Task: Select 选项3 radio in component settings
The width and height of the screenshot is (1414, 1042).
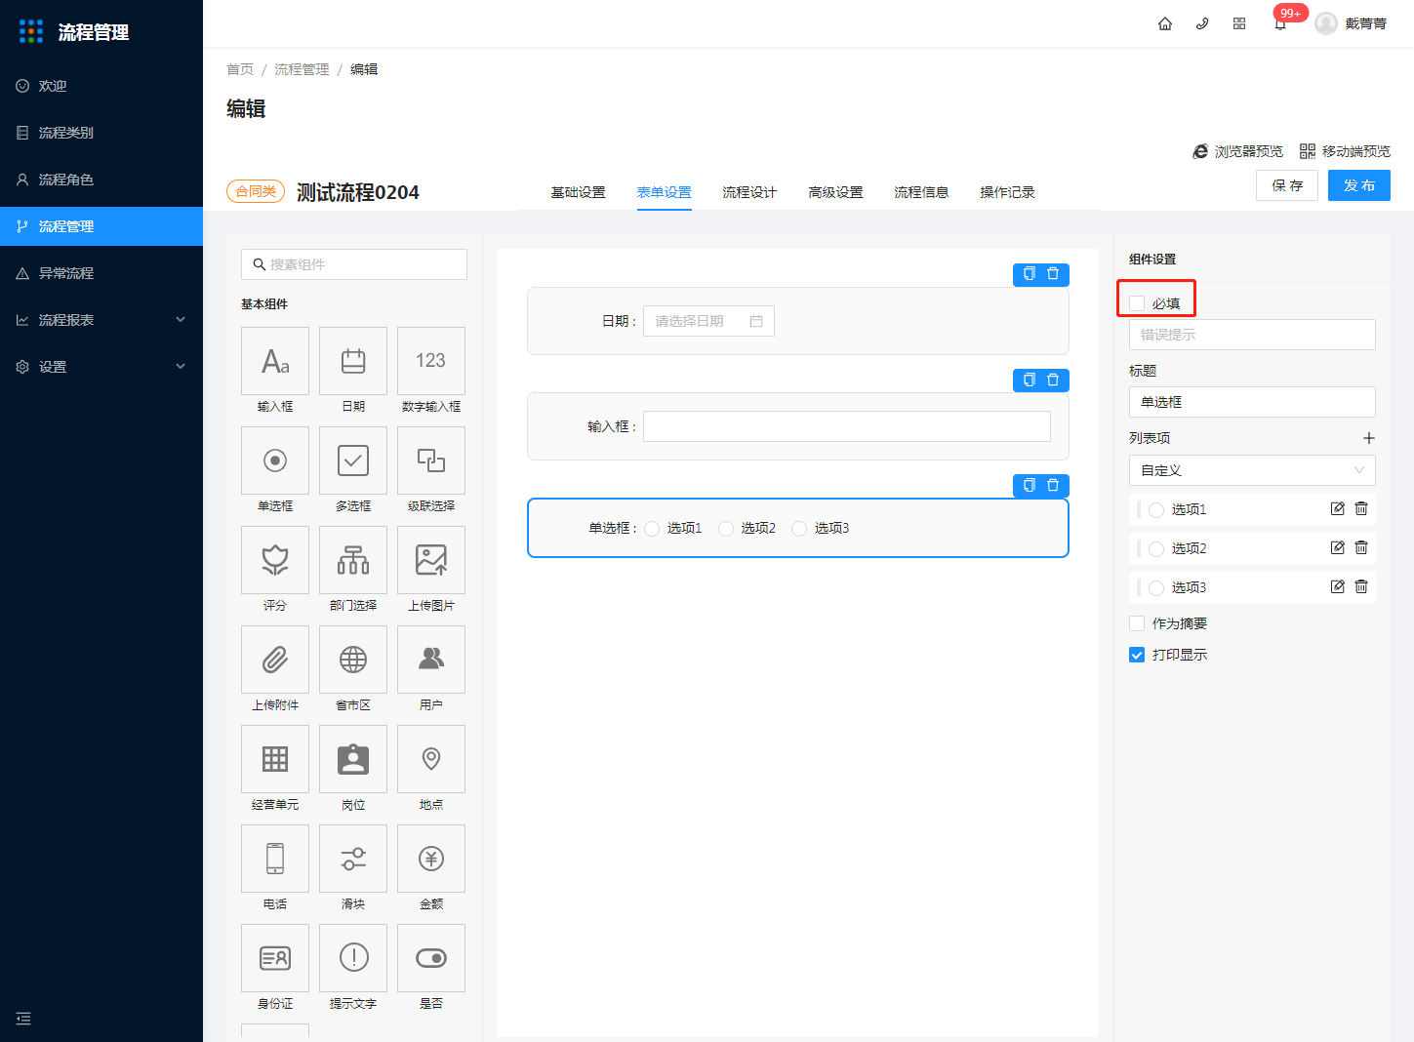Action: pyautogui.click(x=1156, y=587)
